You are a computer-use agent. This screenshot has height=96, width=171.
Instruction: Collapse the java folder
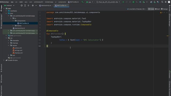[x=6, y=13]
